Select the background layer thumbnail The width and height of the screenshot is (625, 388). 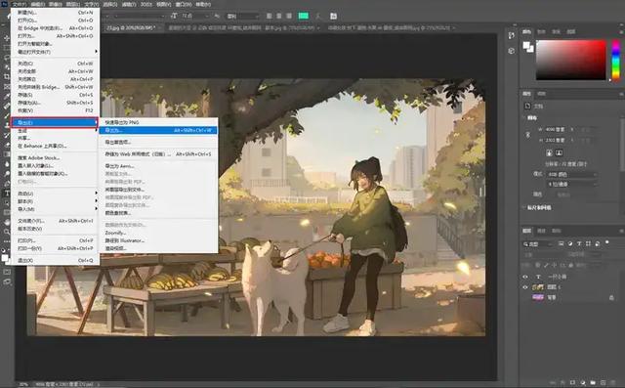(538, 297)
